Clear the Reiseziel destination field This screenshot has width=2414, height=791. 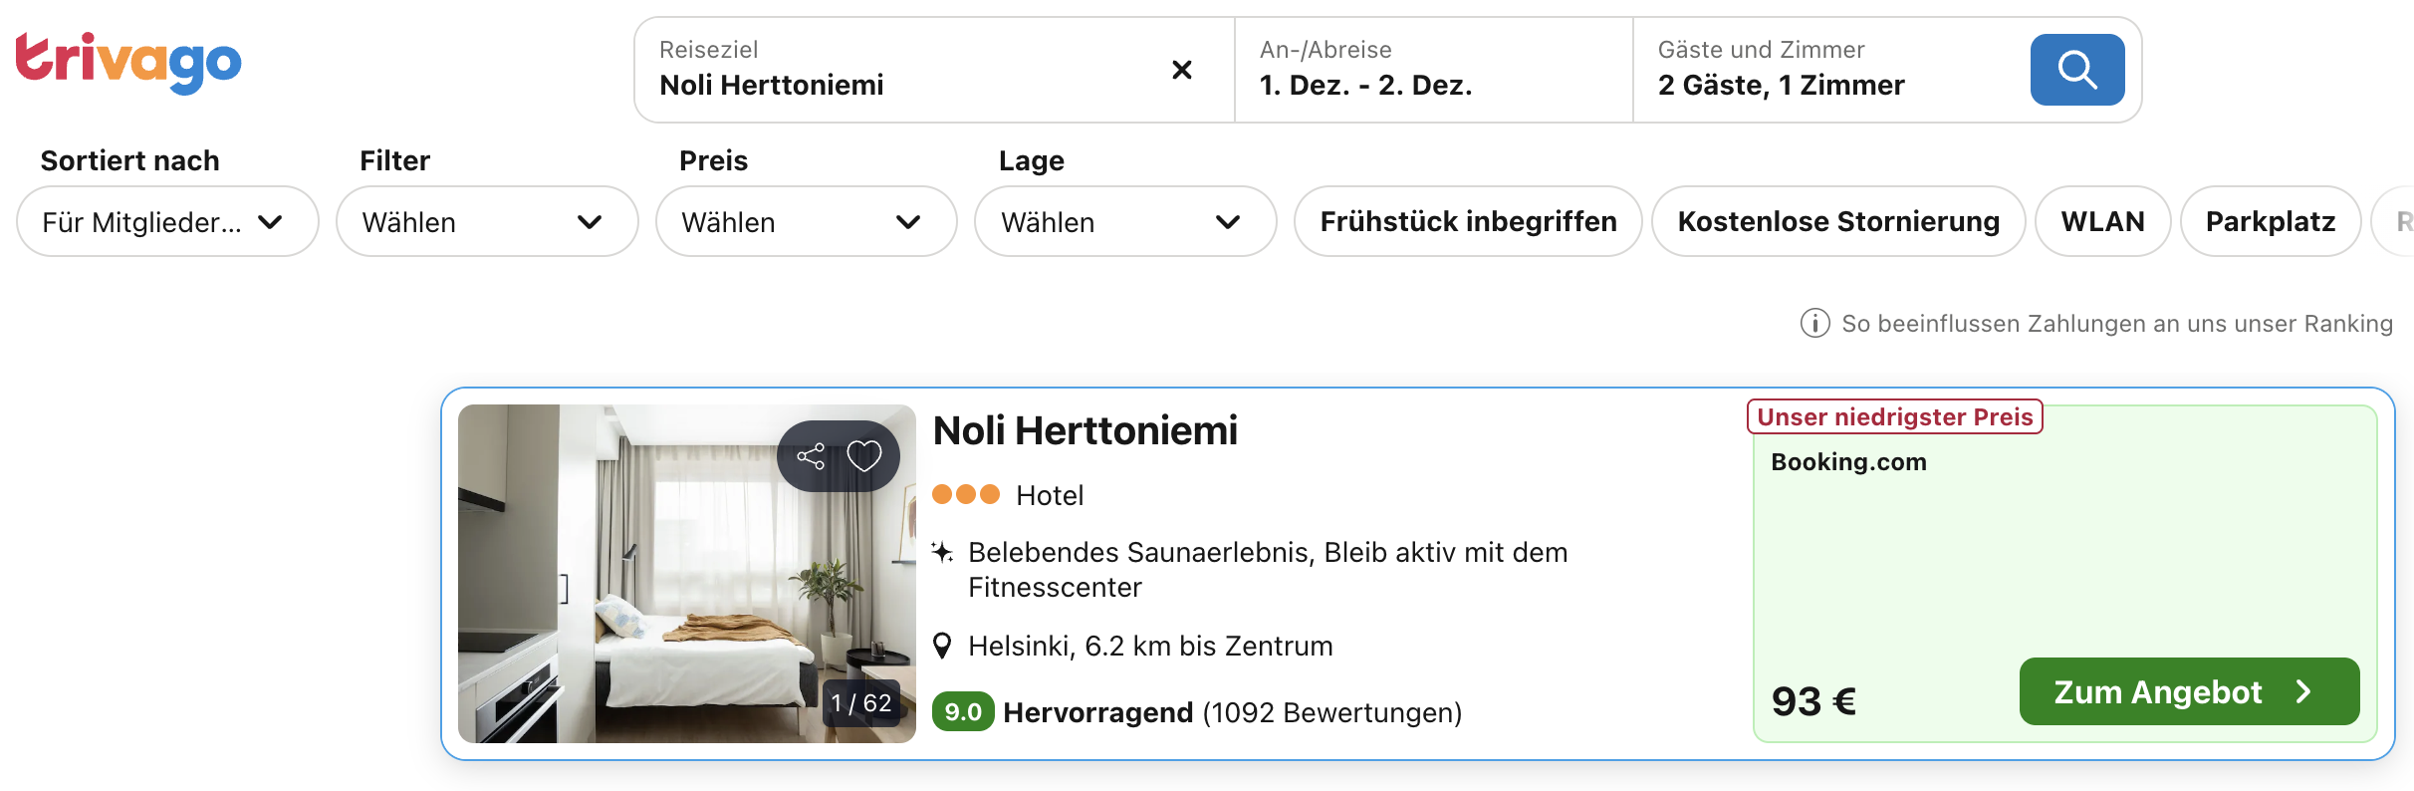pos(1181,70)
